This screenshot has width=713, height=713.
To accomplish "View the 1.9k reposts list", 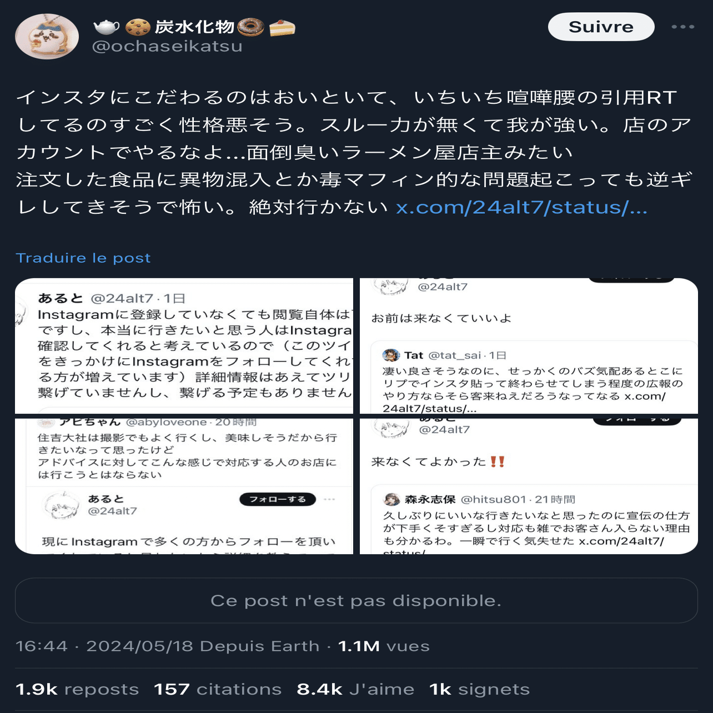I will 77,689.
